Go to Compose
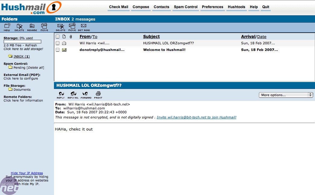Viewport: 315px width, 195px height. (x=141, y=7)
